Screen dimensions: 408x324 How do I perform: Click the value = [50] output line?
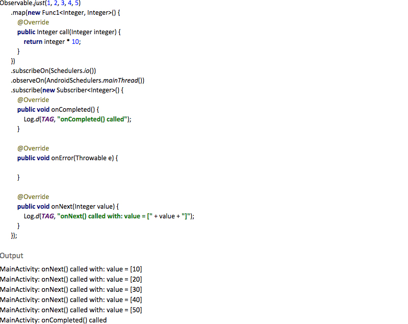pyautogui.click(x=71, y=310)
